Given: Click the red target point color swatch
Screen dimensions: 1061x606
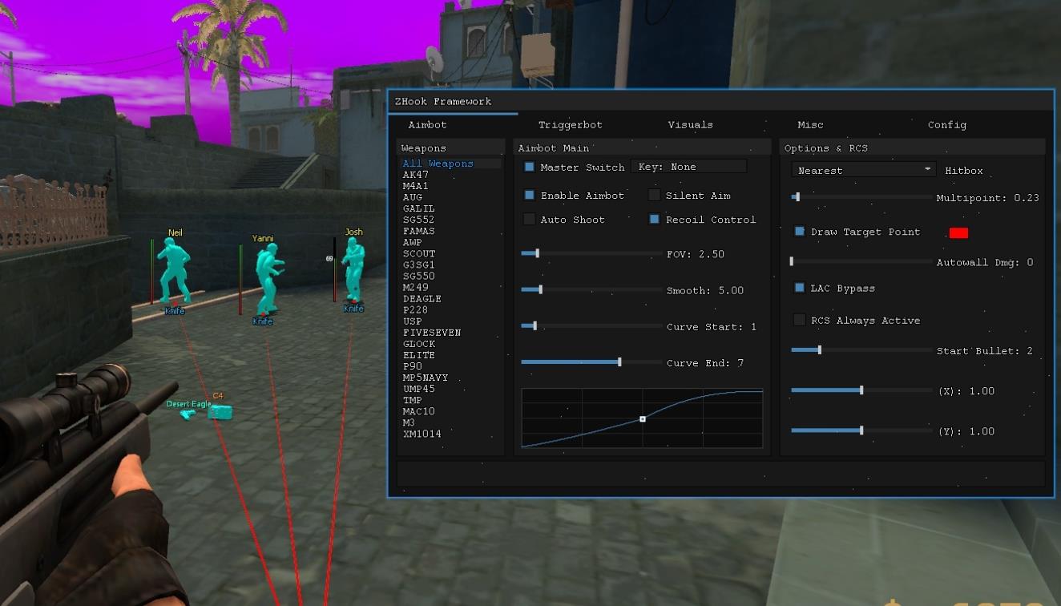Looking at the screenshot, I should 958,232.
